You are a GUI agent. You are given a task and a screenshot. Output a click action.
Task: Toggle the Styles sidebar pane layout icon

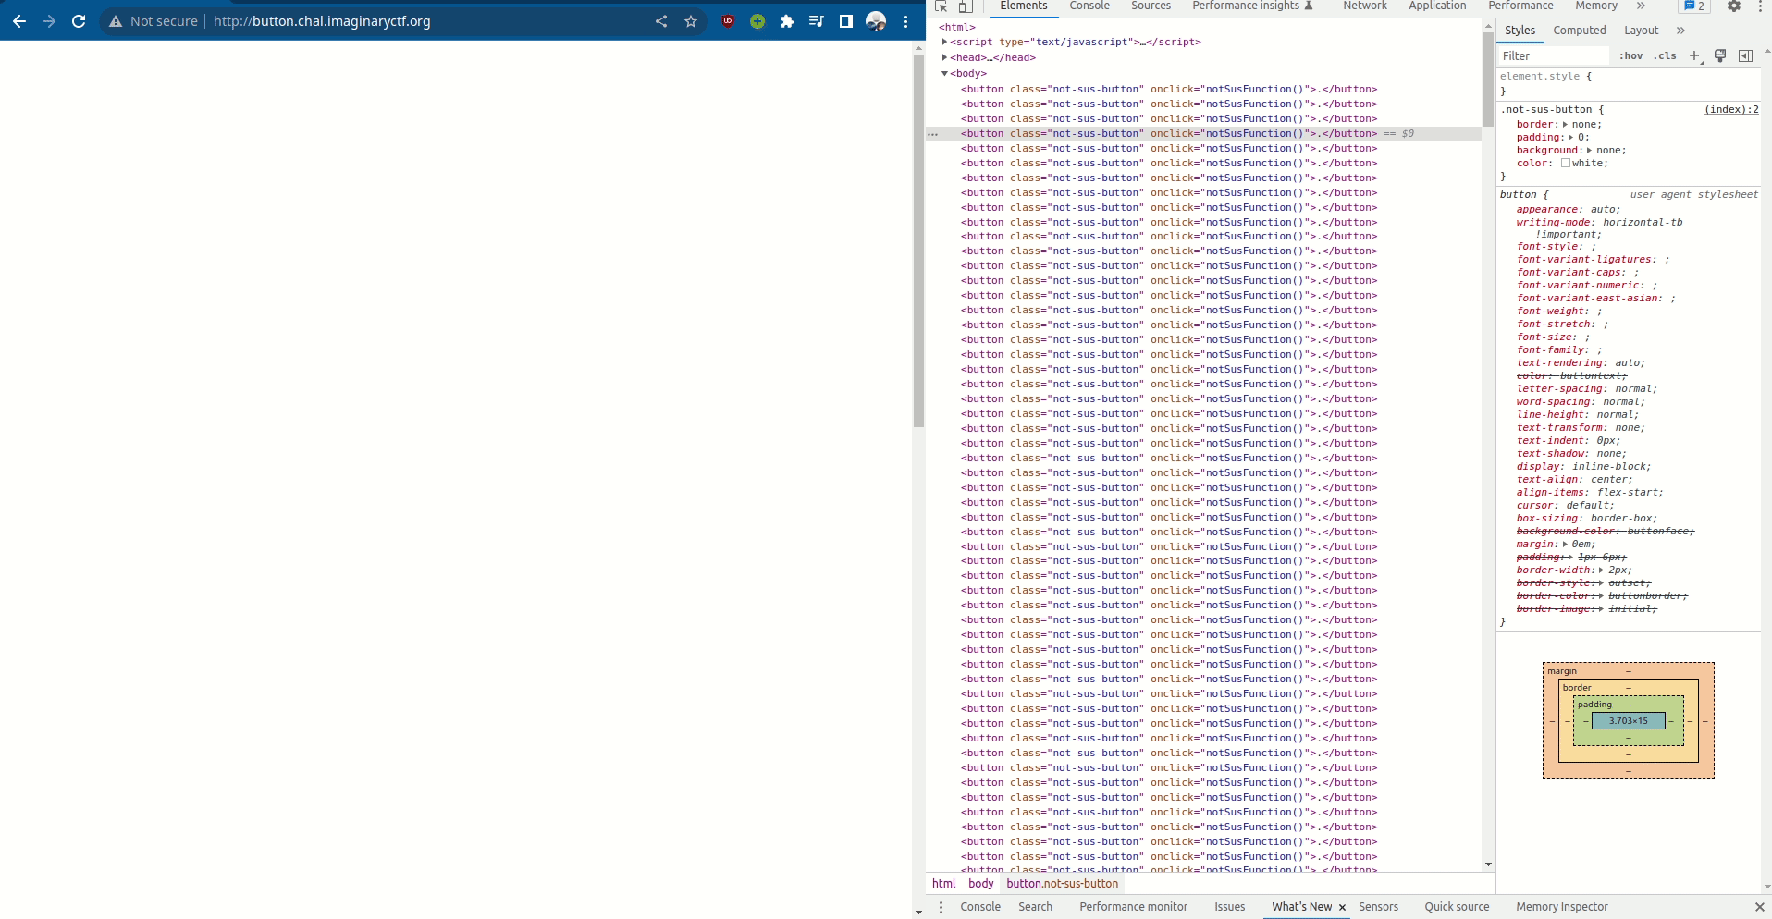[x=1746, y=55]
